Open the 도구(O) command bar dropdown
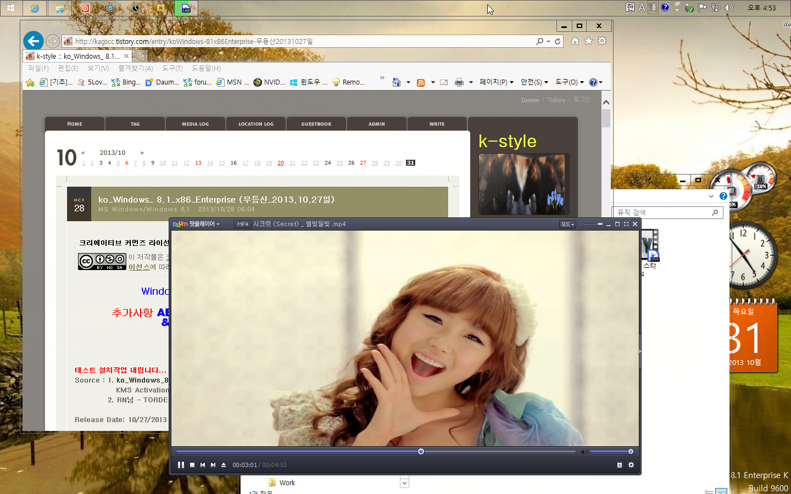 (569, 82)
